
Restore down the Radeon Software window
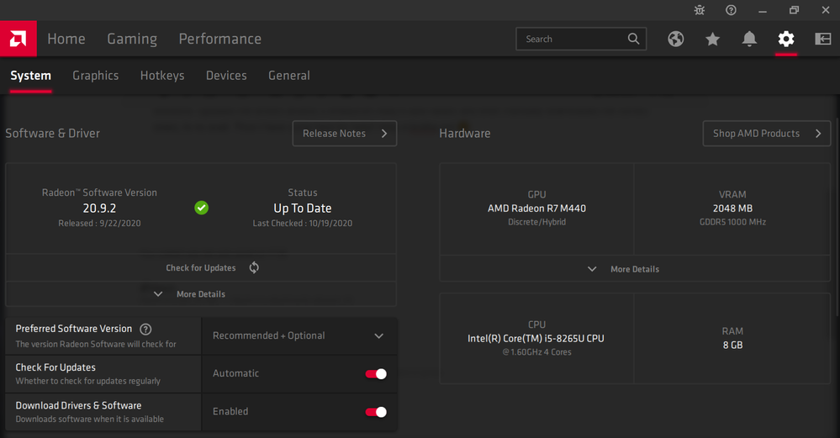tap(794, 10)
